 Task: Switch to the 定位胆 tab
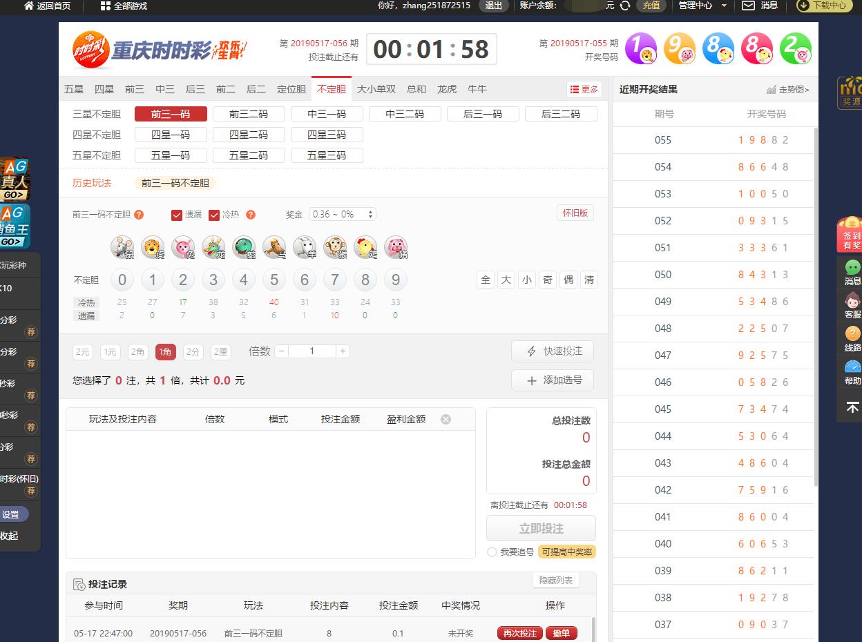click(291, 89)
